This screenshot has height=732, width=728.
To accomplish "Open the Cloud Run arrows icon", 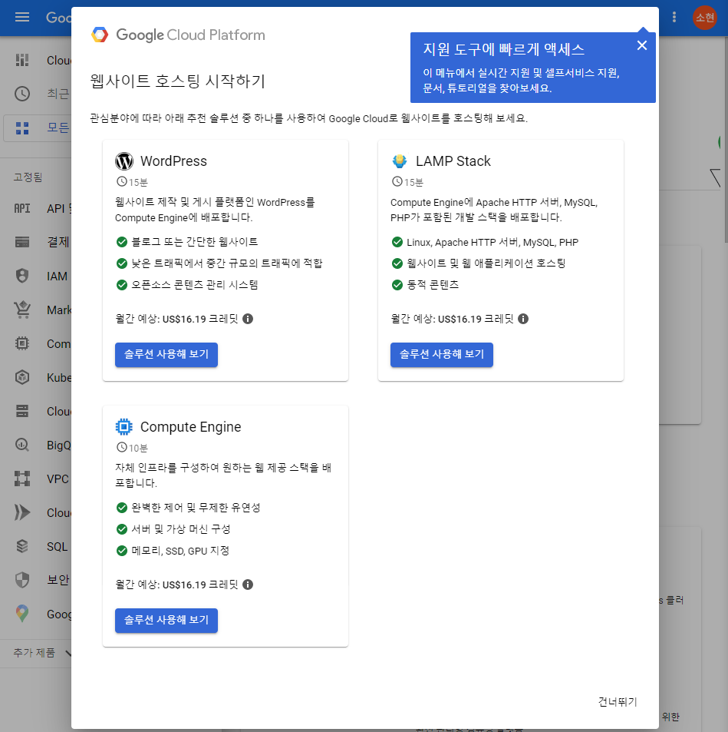I will click(22, 512).
